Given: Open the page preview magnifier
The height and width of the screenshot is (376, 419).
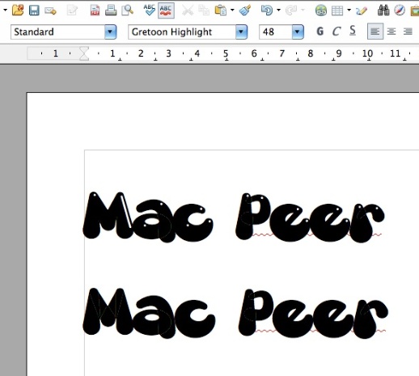Looking at the screenshot, I should tap(127, 11).
